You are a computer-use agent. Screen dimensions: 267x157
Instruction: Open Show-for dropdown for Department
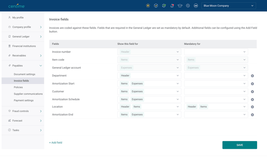[x=149, y=76]
